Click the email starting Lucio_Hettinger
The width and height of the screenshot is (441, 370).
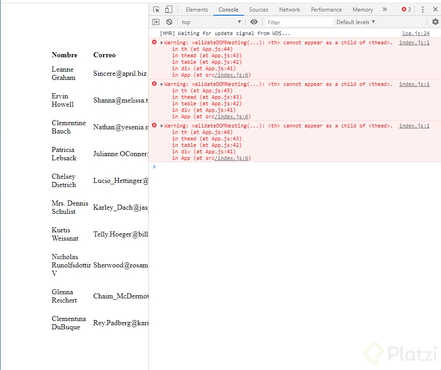coord(121,181)
